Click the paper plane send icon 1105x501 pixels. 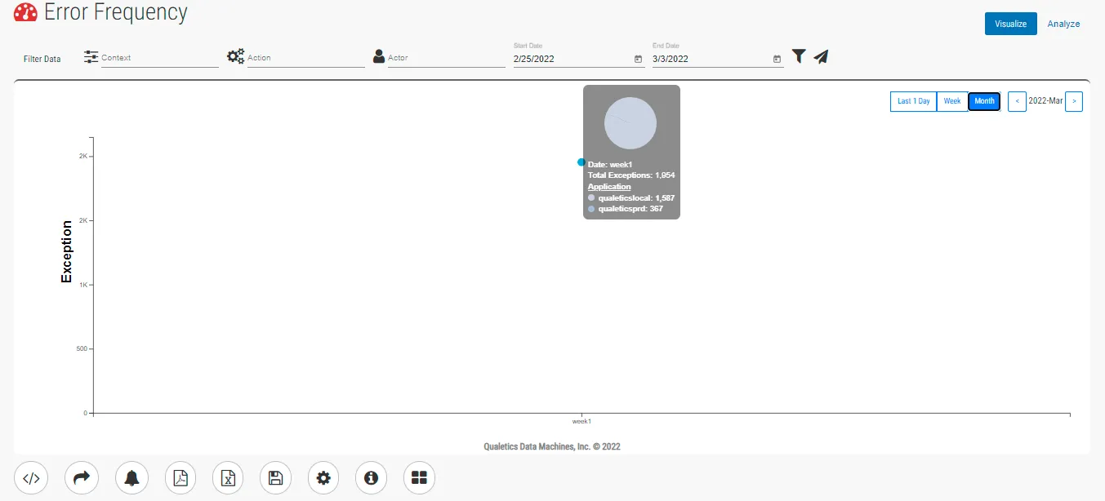click(821, 56)
